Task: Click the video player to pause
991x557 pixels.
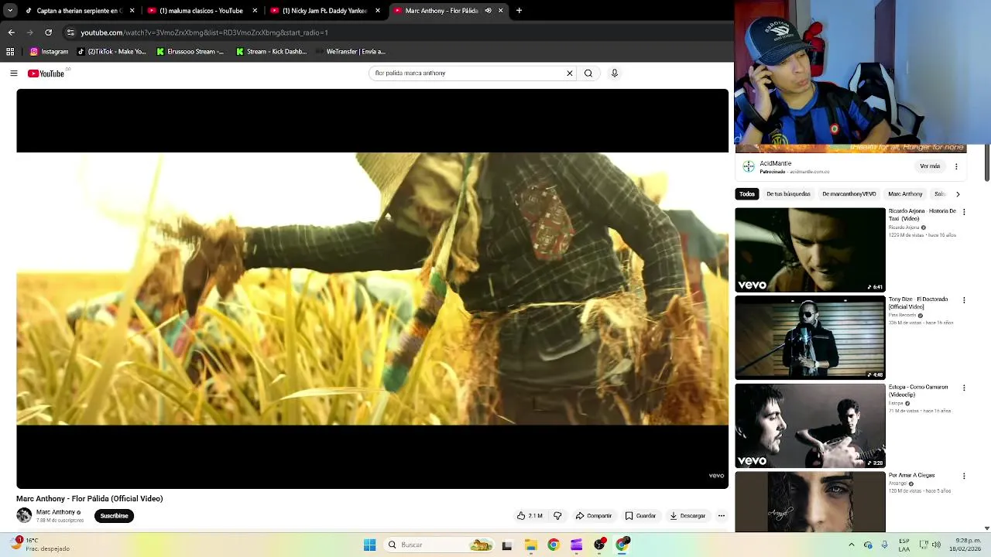Action: pos(372,289)
